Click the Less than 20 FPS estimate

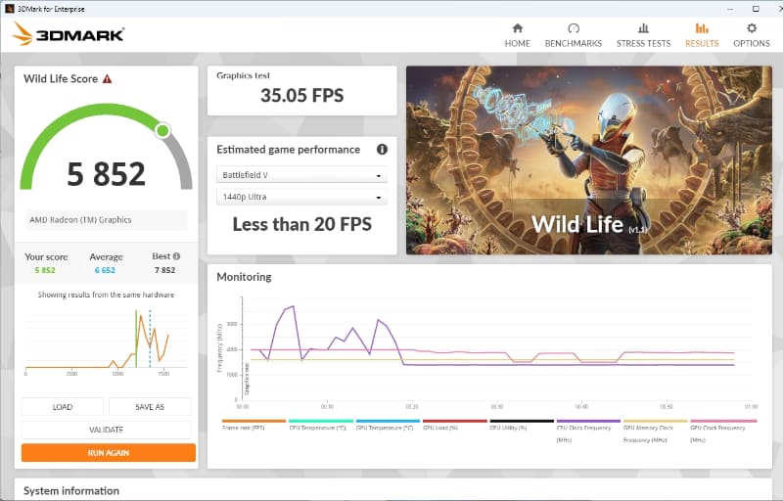302,224
